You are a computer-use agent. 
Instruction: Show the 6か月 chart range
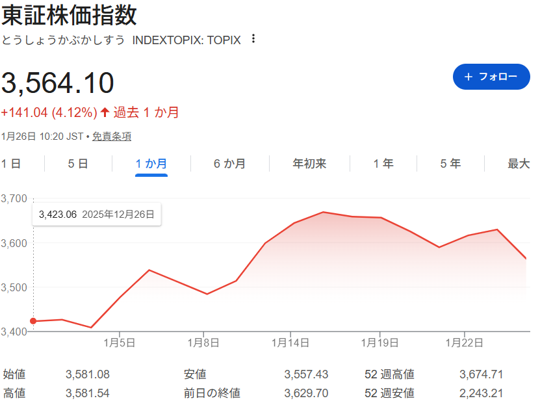coord(229,164)
